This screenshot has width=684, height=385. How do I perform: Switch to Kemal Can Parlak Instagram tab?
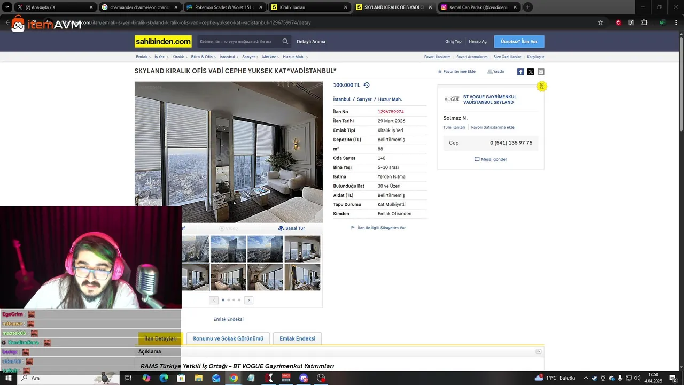coord(478,7)
